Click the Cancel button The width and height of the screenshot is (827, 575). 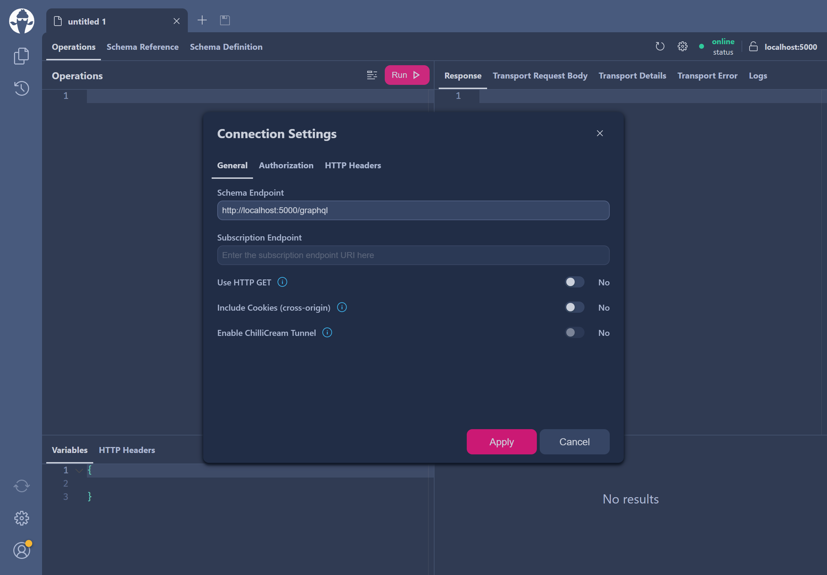pos(574,442)
